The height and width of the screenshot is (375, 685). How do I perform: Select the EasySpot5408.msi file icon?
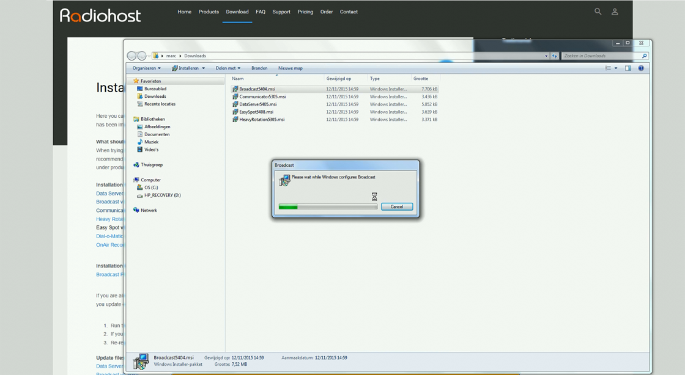tap(235, 112)
